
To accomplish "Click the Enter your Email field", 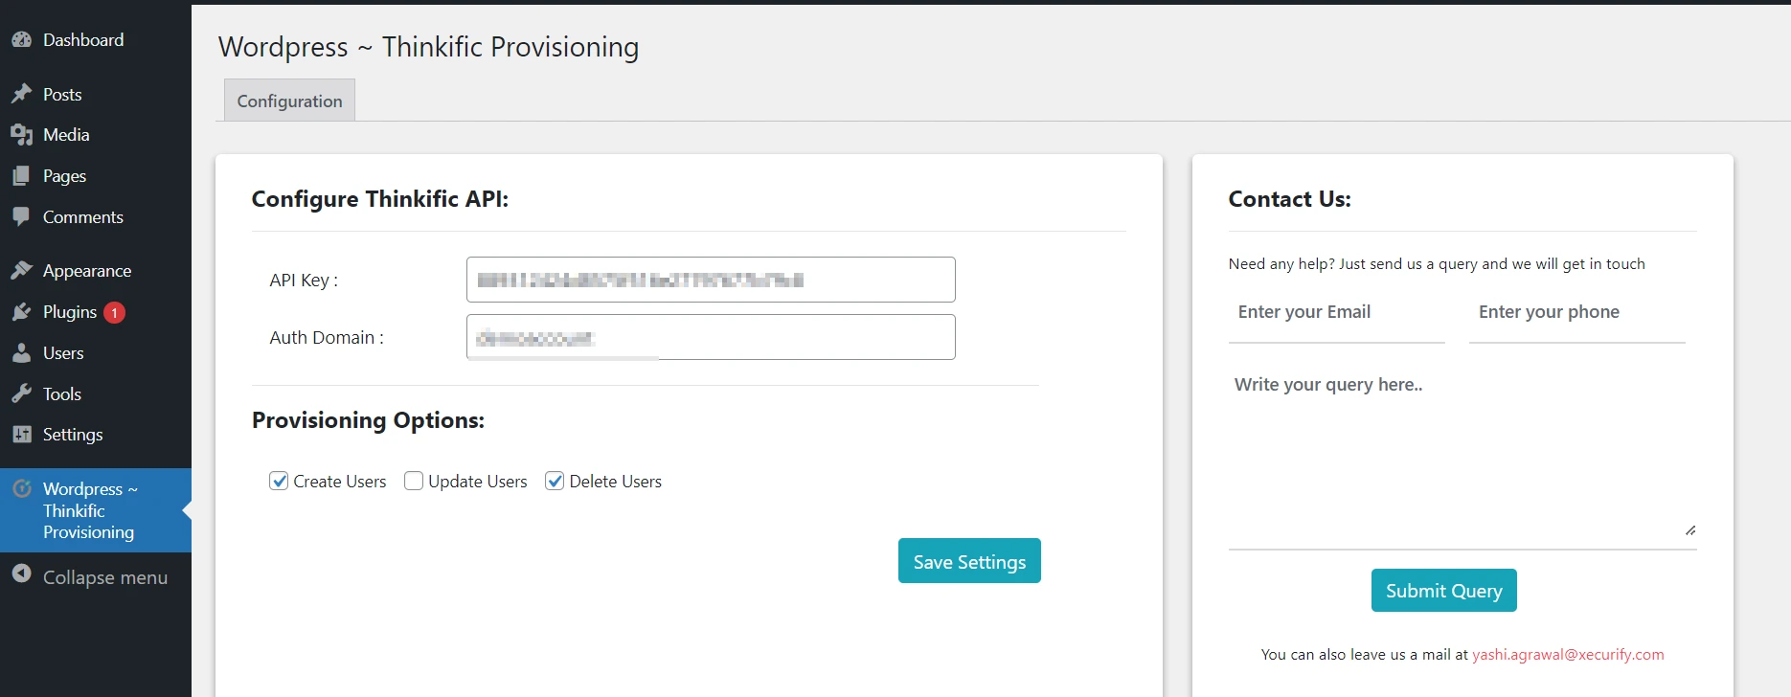I will pyautogui.click(x=1336, y=312).
